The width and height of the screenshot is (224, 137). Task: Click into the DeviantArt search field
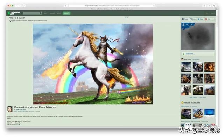pyautogui.click(x=31, y=13)
